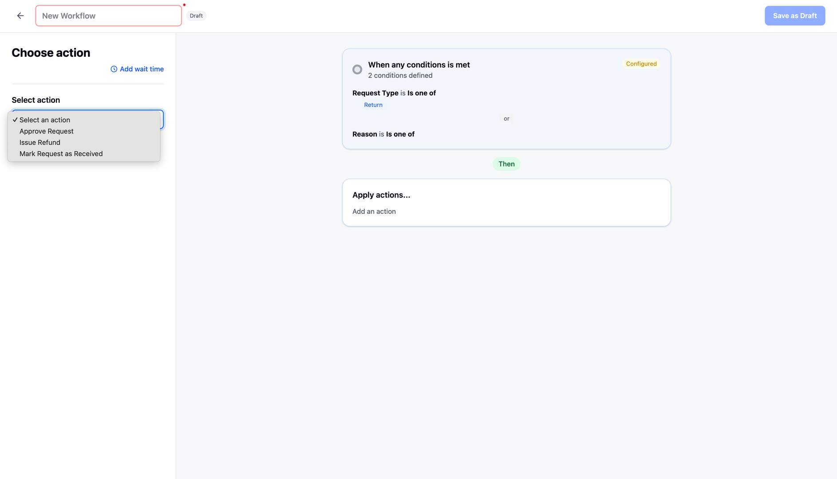Image resolution: width=837 pixels, height=479 pixels.
Task: Open the When any conditions is met heading
Action: pyautogui.click(x=419, y=65)
